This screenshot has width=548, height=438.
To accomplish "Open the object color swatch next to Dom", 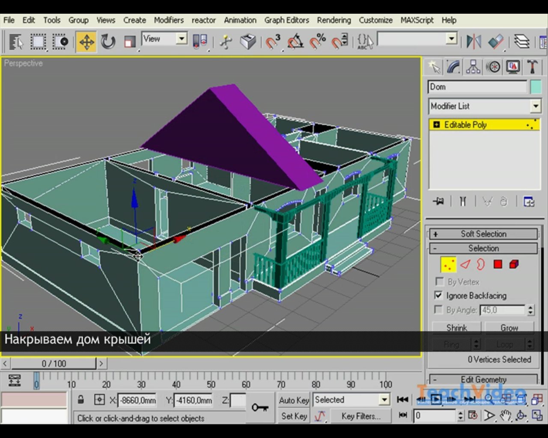I will click(536, 87).
